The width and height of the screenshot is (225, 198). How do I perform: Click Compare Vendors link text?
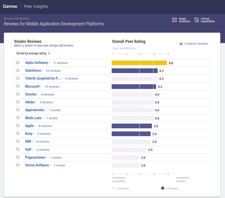196,43
